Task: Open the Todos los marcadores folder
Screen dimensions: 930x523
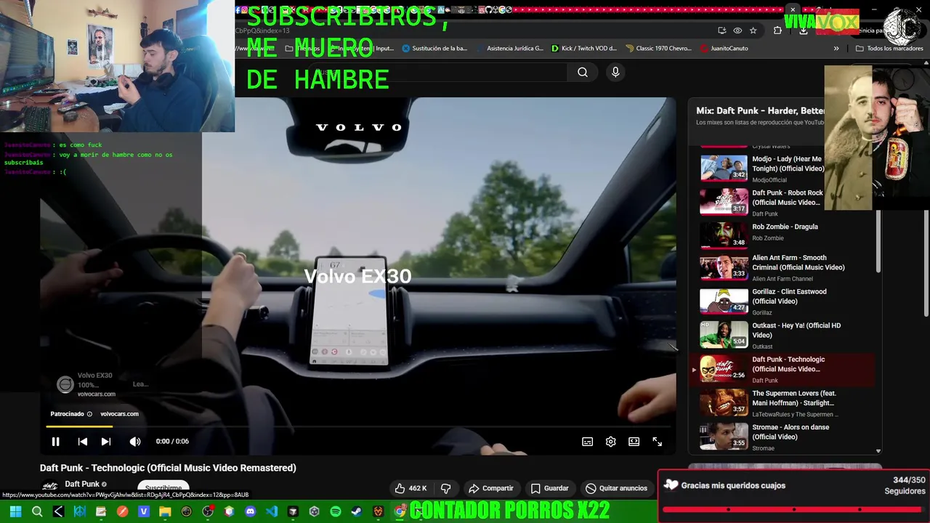Action: click(x=889, y=49)
